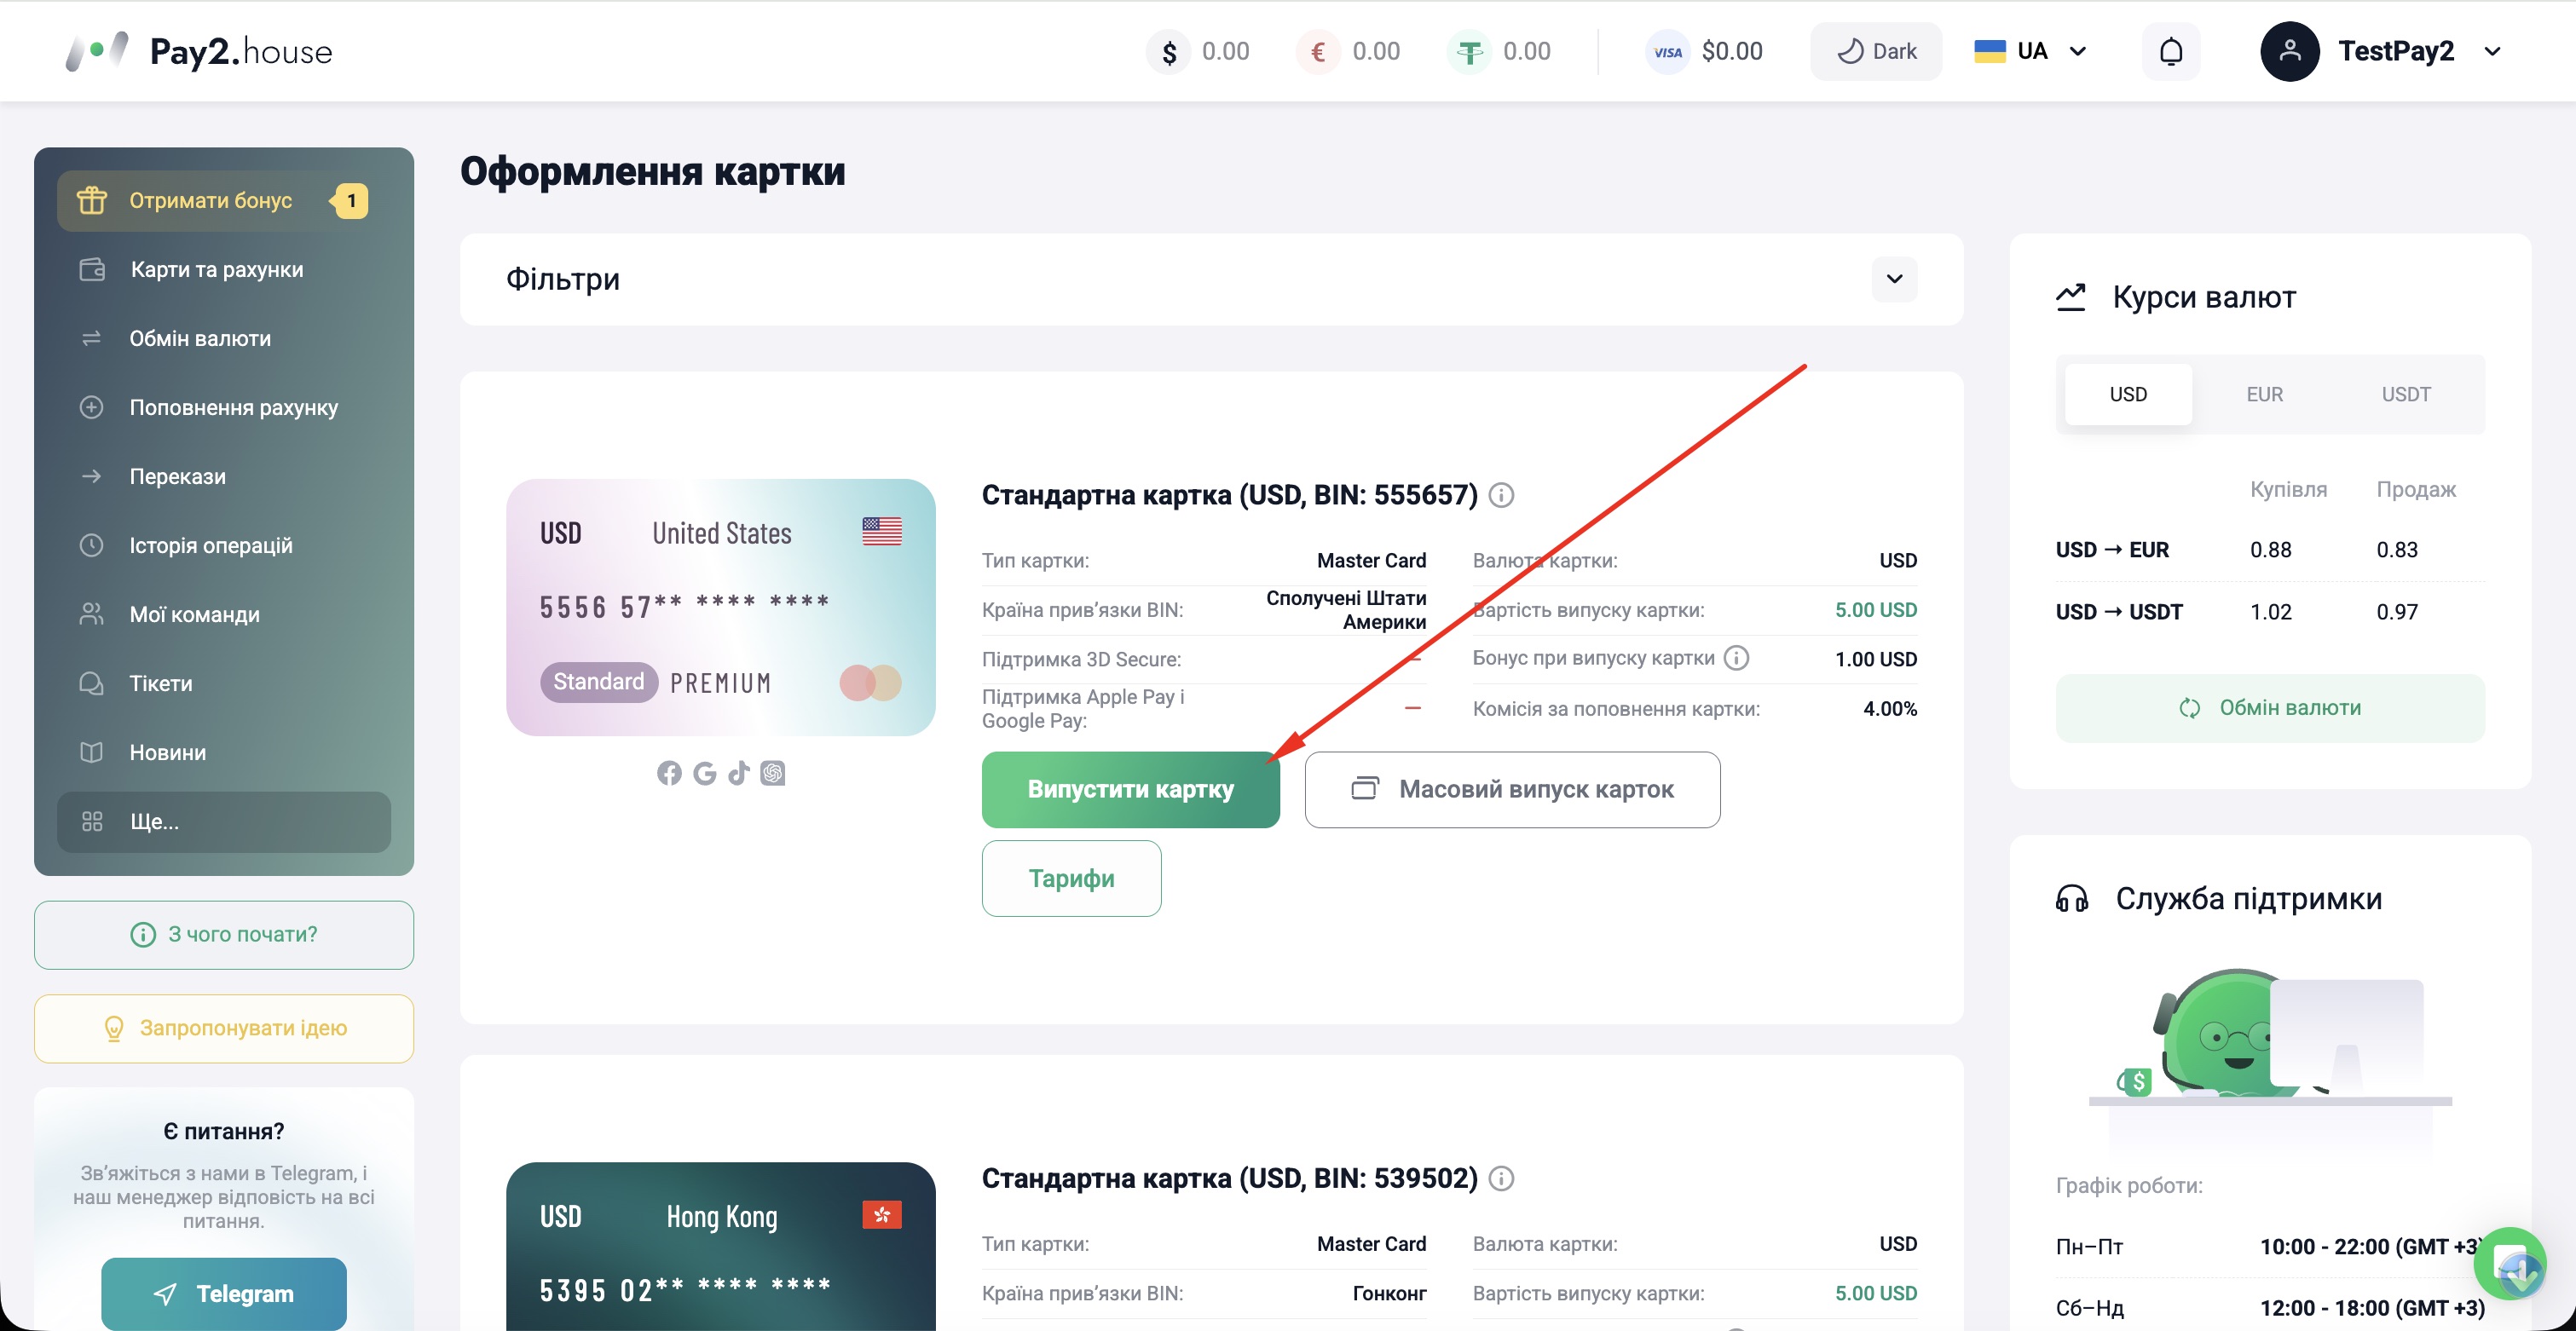Click the 5.00 USD issue cost for BIN 555657
The image size is (2576, 1331).
pyautogui.click(x=1876, y=610)
